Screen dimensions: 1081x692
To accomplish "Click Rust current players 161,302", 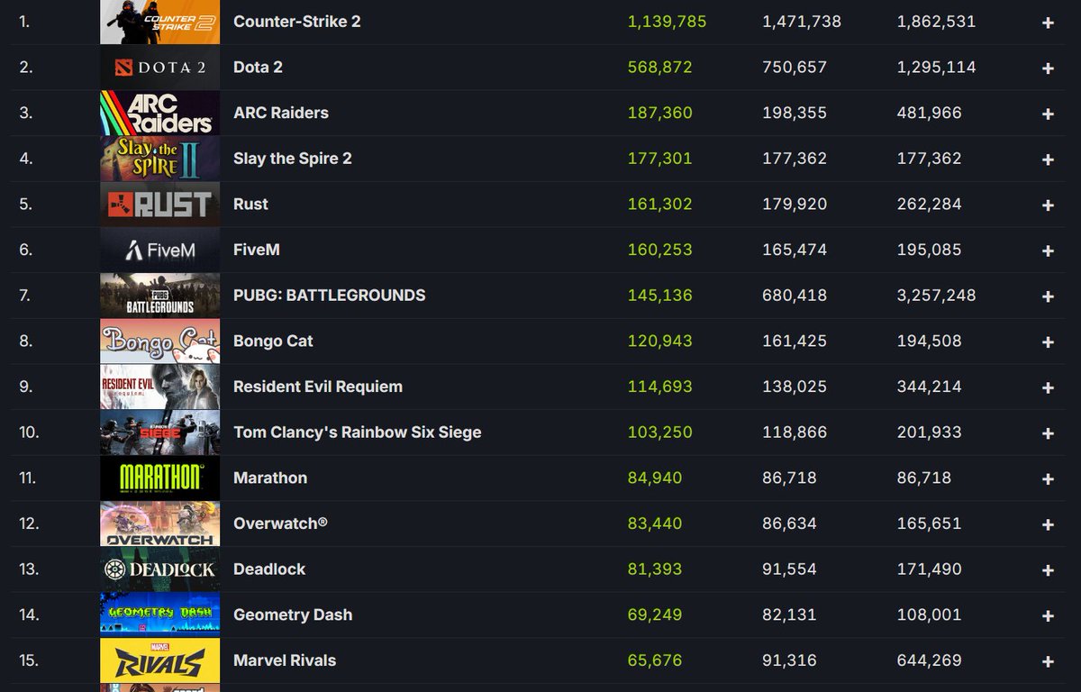I will pos(659,204).
